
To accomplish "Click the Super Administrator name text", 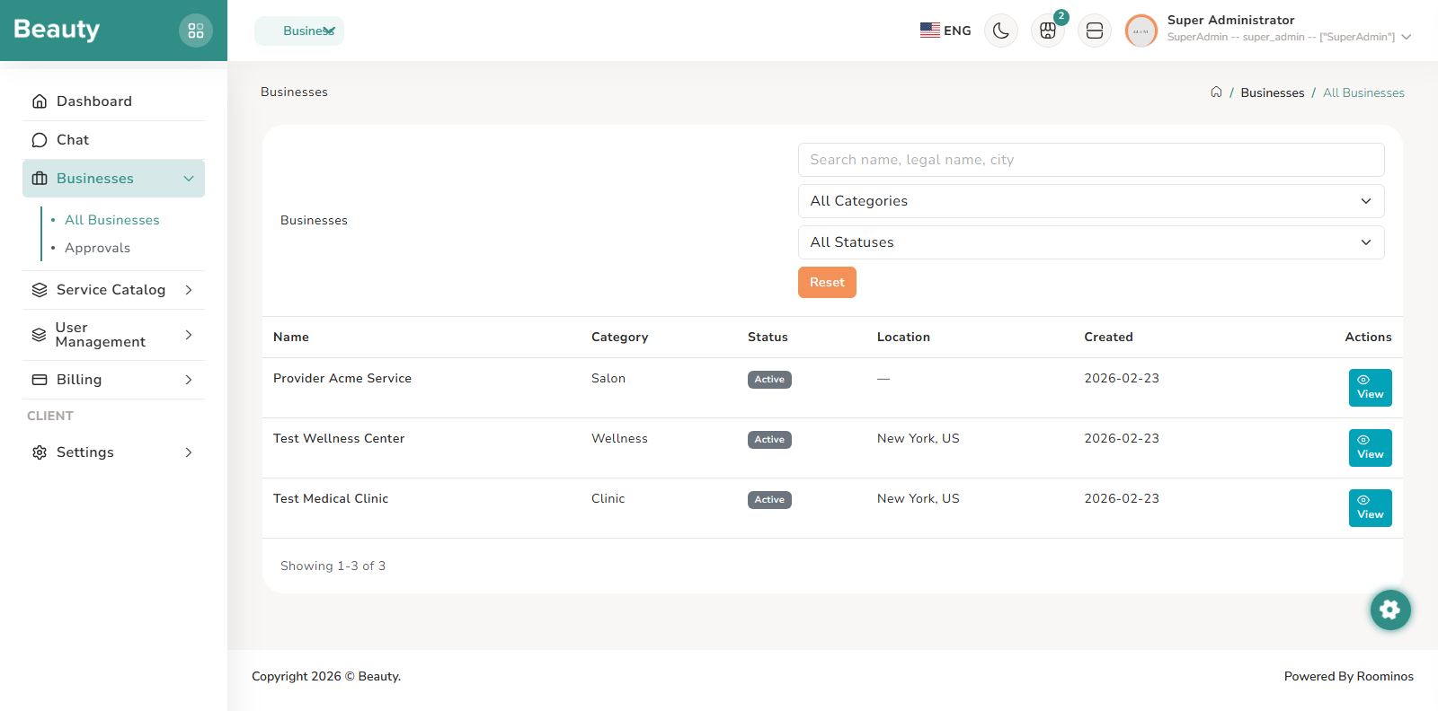I will (x=1230, y=20).
